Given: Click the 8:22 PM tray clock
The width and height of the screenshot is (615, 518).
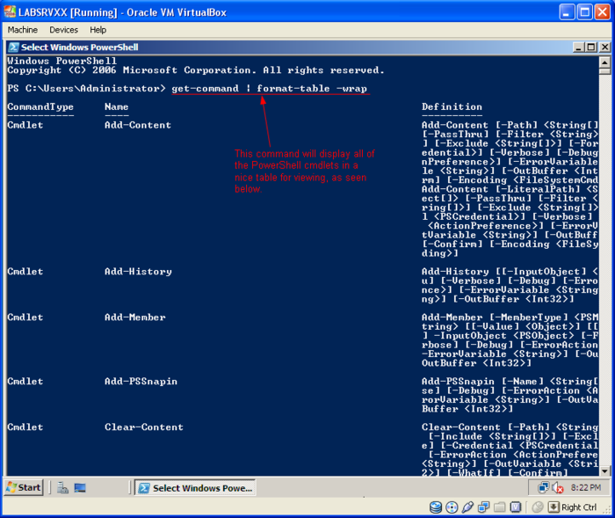Looking at the screenshot, I should click(586, 488).
